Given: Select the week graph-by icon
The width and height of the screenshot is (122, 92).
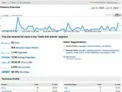Looking at the screenshot, I should 117,15.
